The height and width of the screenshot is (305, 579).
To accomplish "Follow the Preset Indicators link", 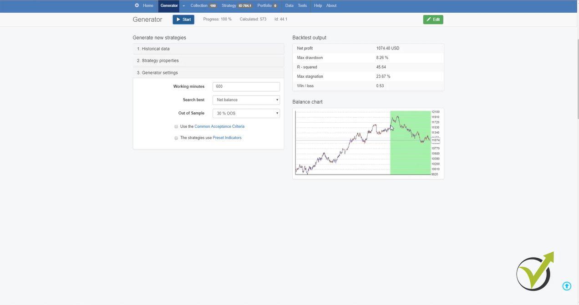I will pyautogui.click(x=227, y=138).
